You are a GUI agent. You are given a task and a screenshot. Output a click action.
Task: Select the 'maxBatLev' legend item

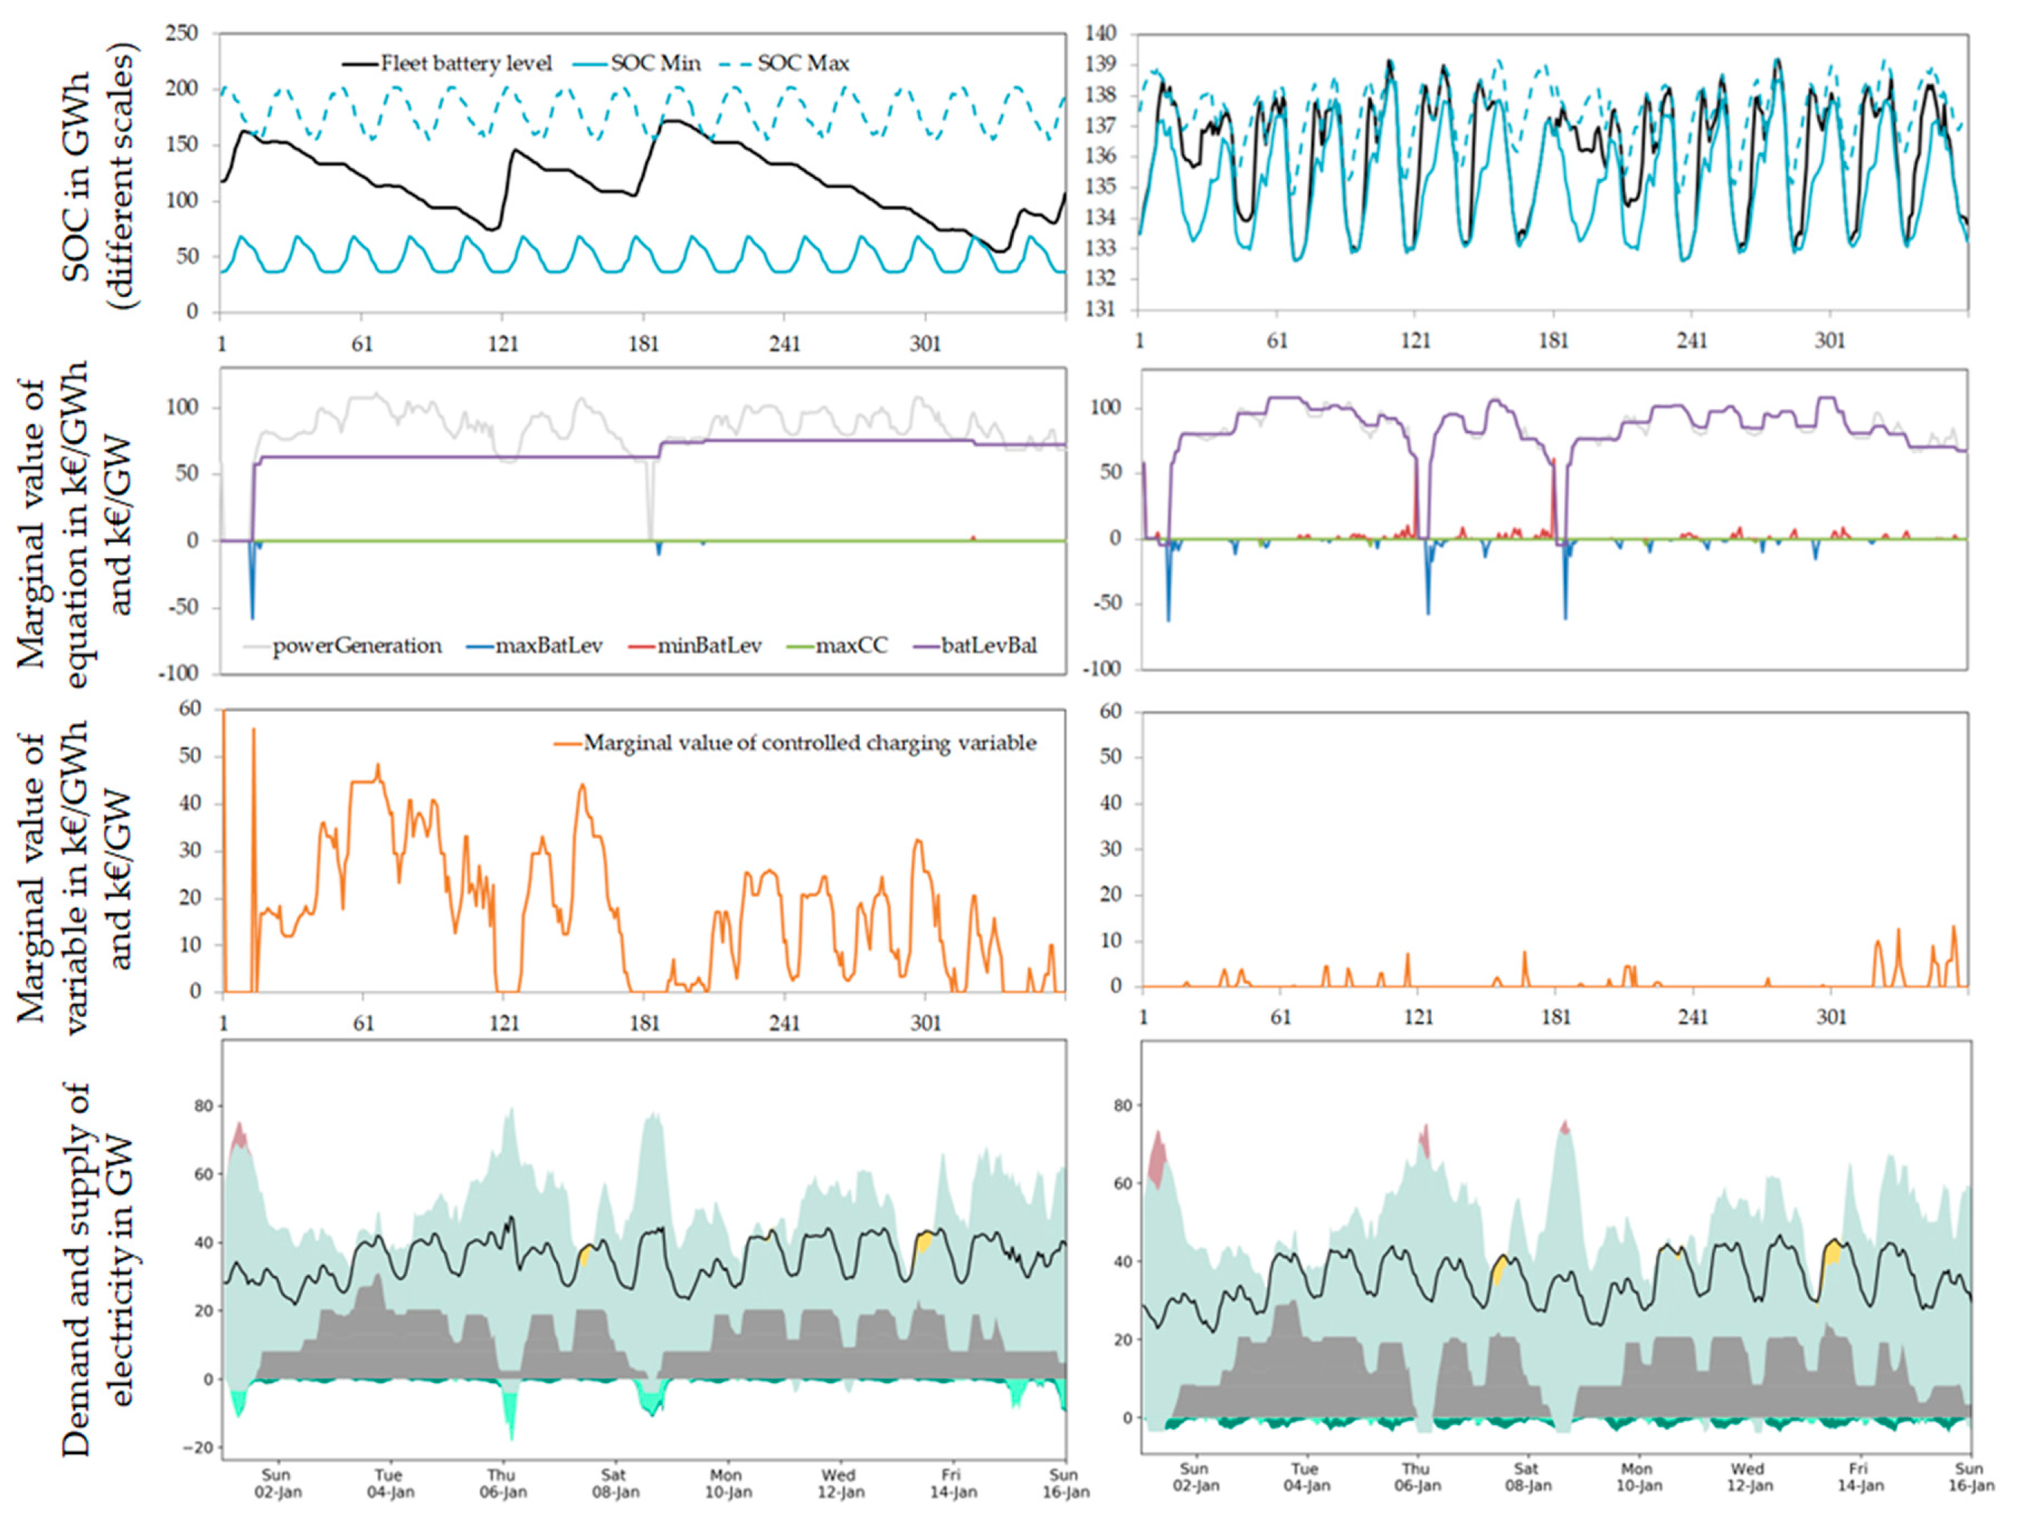[x=549, y=646]
